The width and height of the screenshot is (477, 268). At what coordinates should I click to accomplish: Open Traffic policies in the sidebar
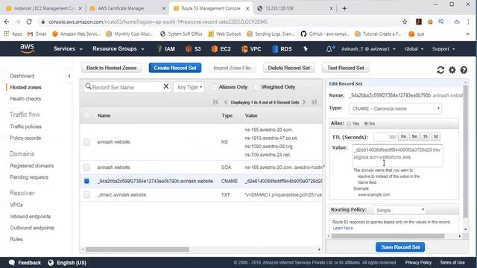(25, 127)
